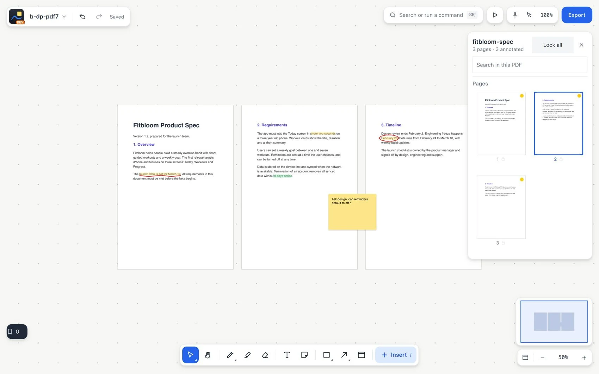The height and width of the screenshot is (374, 599).
Task: Click the panel layout icon beside zoom controls
Action: point(525,357)
